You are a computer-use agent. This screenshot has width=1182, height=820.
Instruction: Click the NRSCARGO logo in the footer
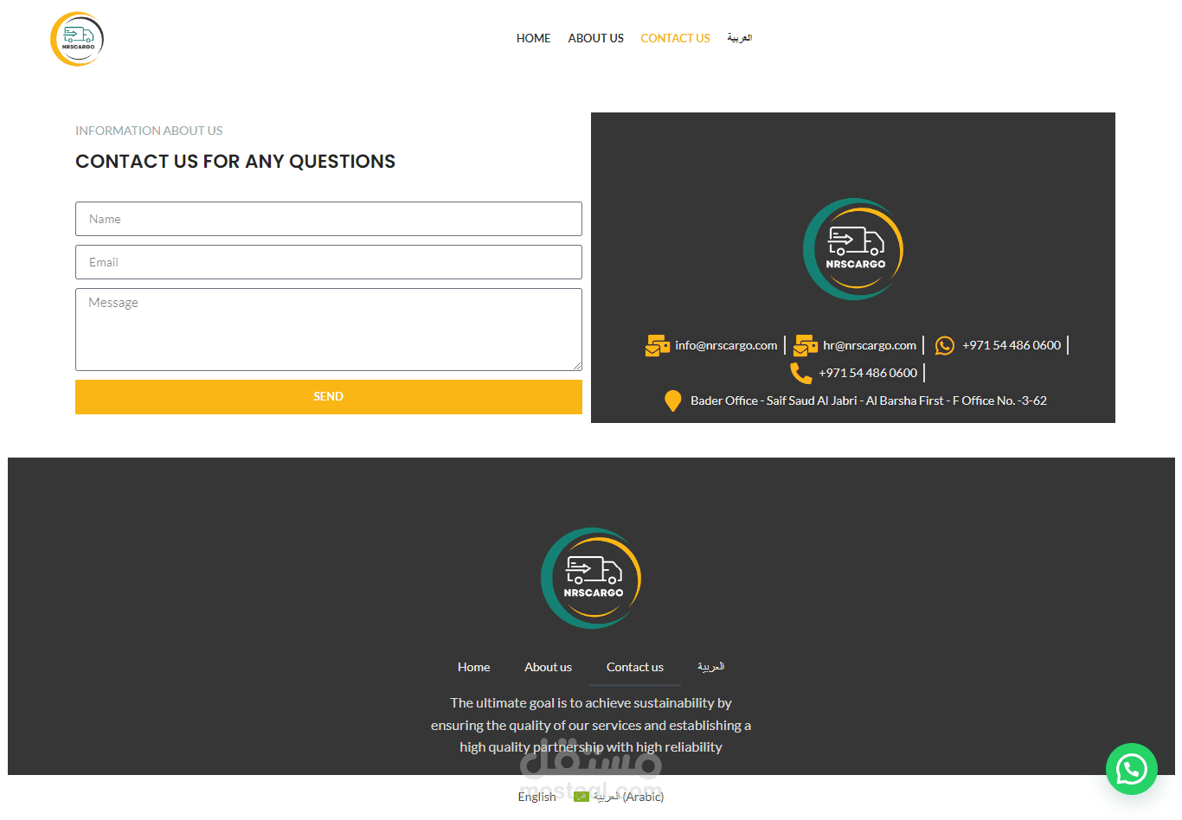pyautogui.click(x=591, y=578)
